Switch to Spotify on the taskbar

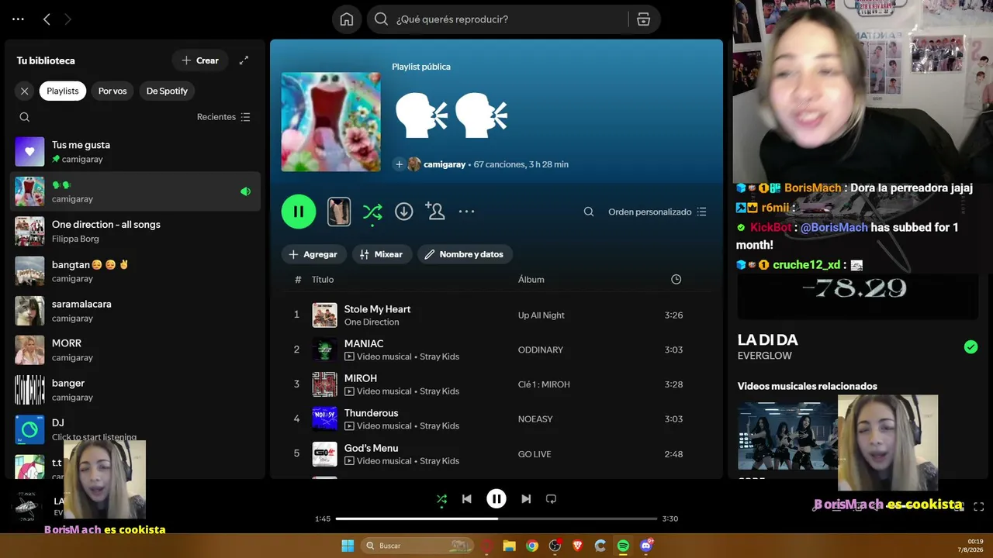click(623, 546)
